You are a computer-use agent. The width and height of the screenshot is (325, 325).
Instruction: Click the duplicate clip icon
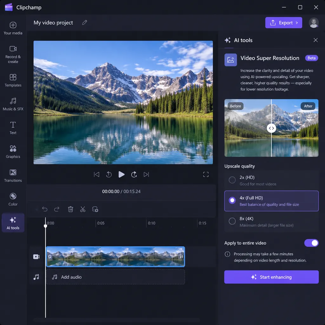(95, 209)
